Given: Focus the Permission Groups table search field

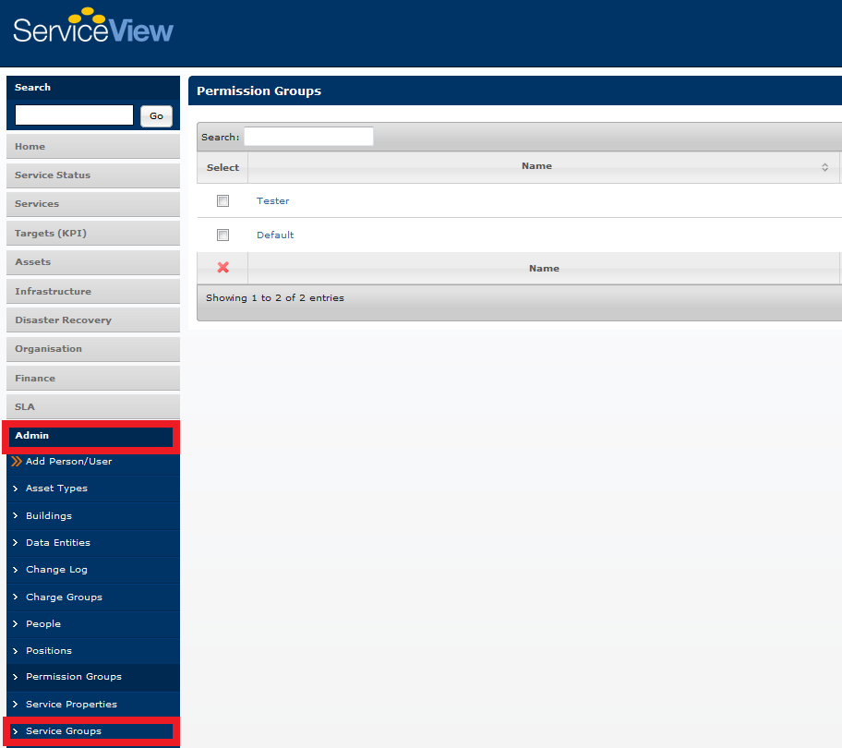Looking at the screenshot, I should (x=308, y=137).
